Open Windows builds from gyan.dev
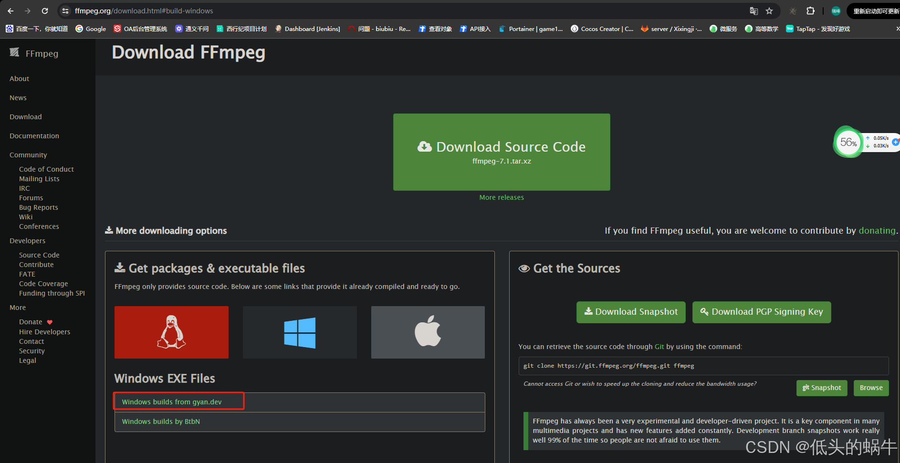Viewport: 900px width, 463px height. click(172, 402)
